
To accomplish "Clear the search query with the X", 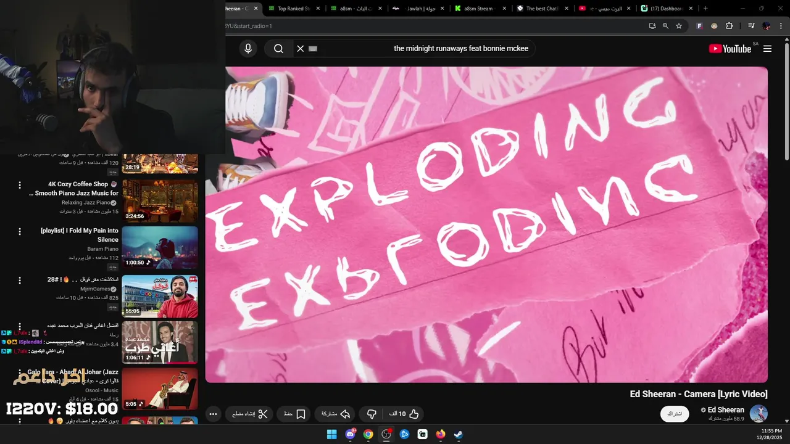I will click(x=301, y=49).
